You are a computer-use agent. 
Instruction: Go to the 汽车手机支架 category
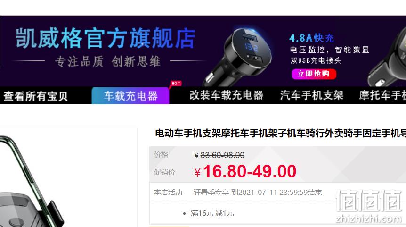coord(312,95)
